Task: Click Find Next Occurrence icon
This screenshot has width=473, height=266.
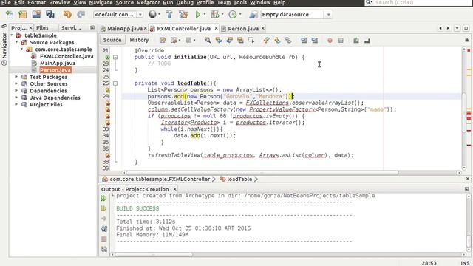Action: [x=230, y=40]
